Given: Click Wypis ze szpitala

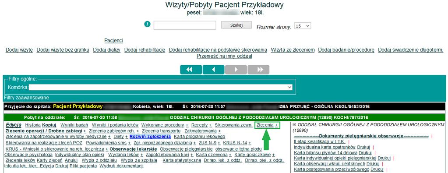Looking at the screenshot, I should [x=139, y=160].
